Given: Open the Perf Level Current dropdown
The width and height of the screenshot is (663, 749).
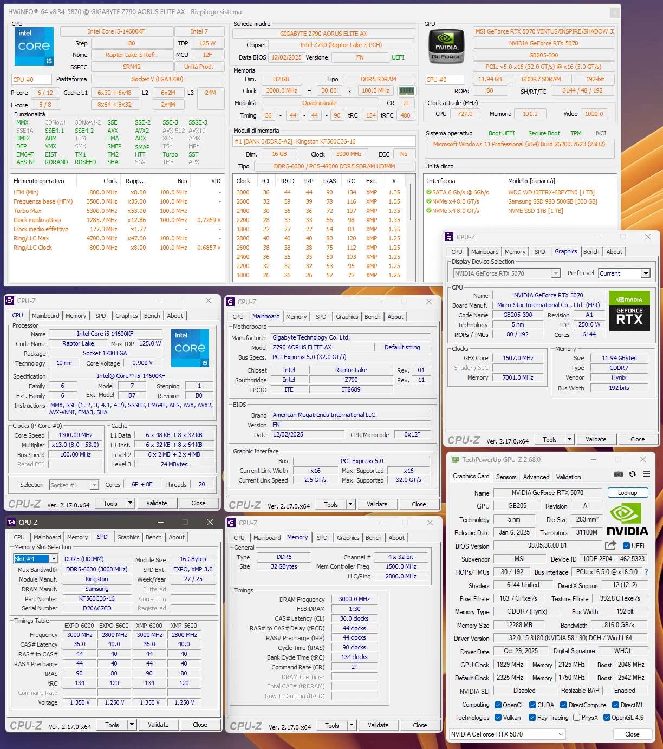Looking at the screenshot, I should point(624,273).
